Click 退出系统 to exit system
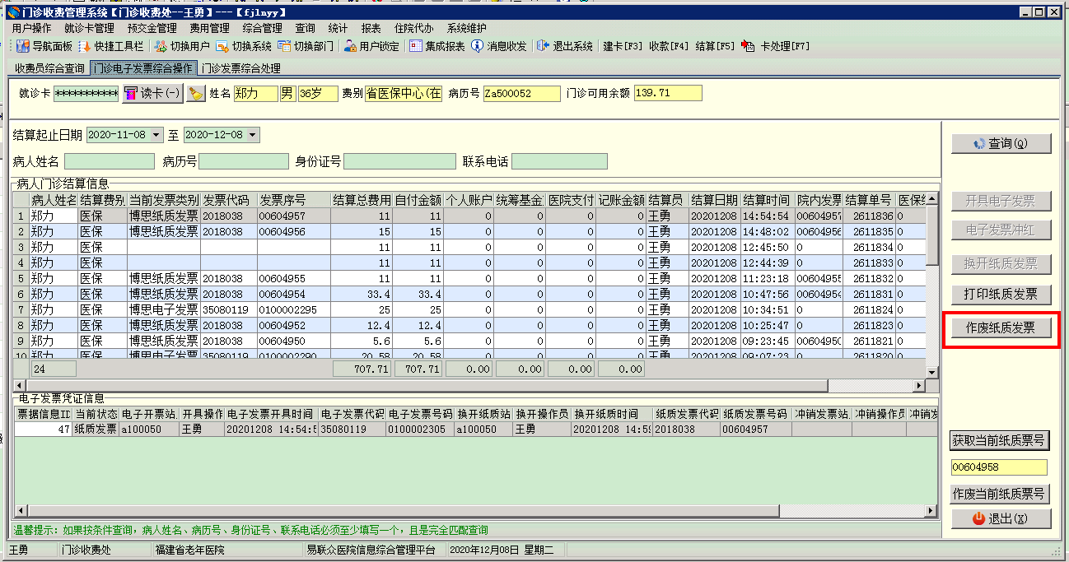This screenshot has width=1069, height=562. (565, 46)
